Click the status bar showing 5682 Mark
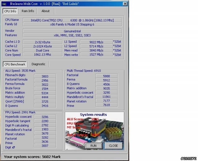Image resolution: width=198 pixels, height=161 pixels. click(64, 157)
